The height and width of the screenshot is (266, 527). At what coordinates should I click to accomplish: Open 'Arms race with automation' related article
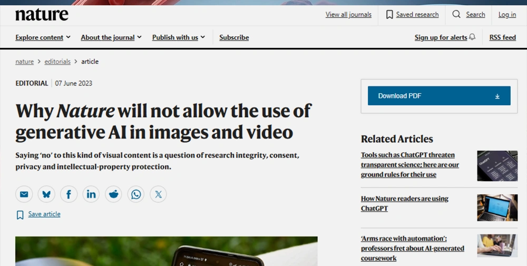pyautogui.click(x=413, y=248)
